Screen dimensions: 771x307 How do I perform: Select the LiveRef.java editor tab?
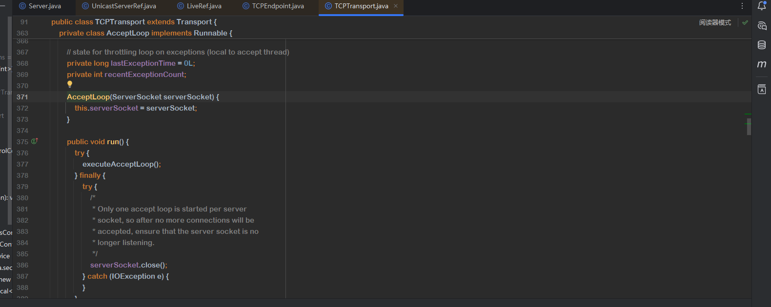[x=203, y=6]
